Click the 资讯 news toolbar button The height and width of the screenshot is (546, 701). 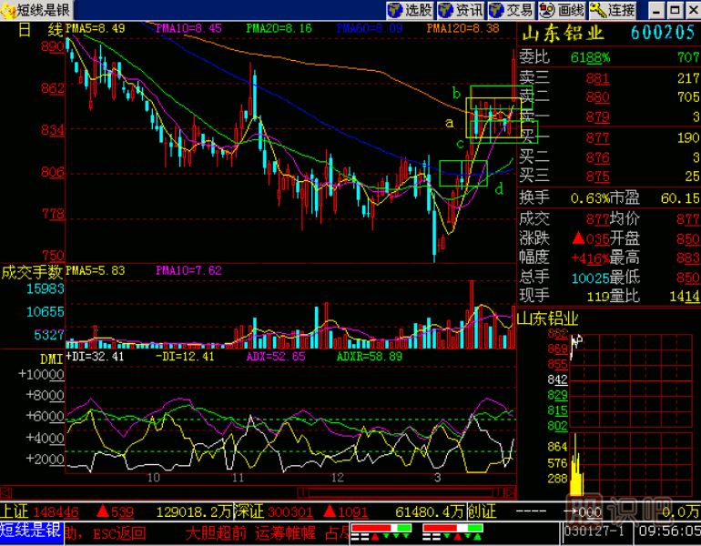460,10
